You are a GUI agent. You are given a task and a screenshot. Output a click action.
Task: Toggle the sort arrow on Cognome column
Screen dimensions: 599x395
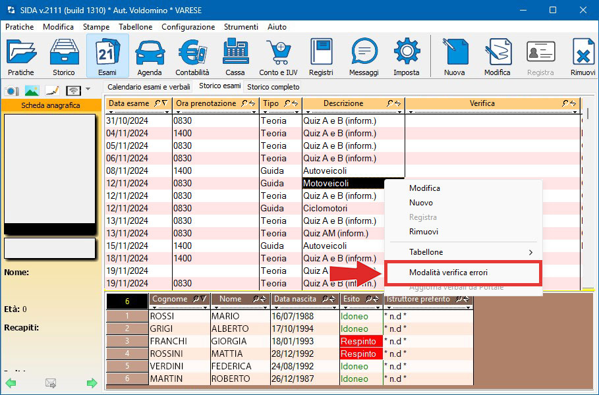tap(202, 300)
